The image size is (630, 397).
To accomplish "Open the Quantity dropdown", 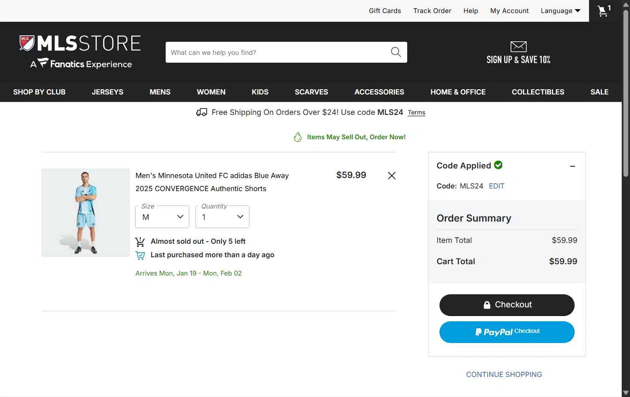I will [x=222, y=217].
